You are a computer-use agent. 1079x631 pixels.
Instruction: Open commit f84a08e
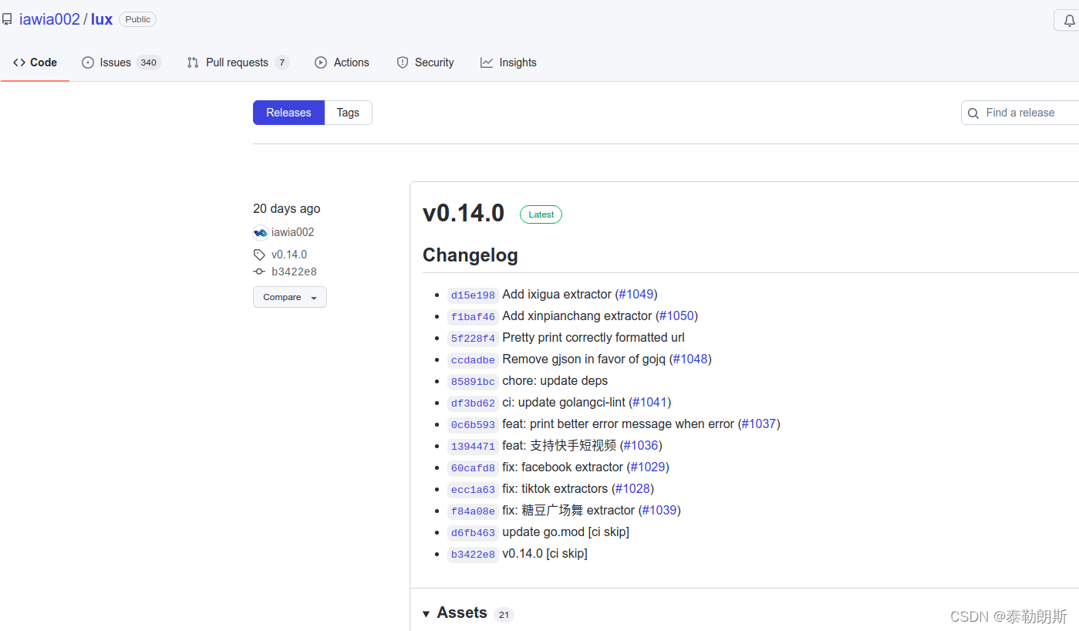click(x=473, y=511)
